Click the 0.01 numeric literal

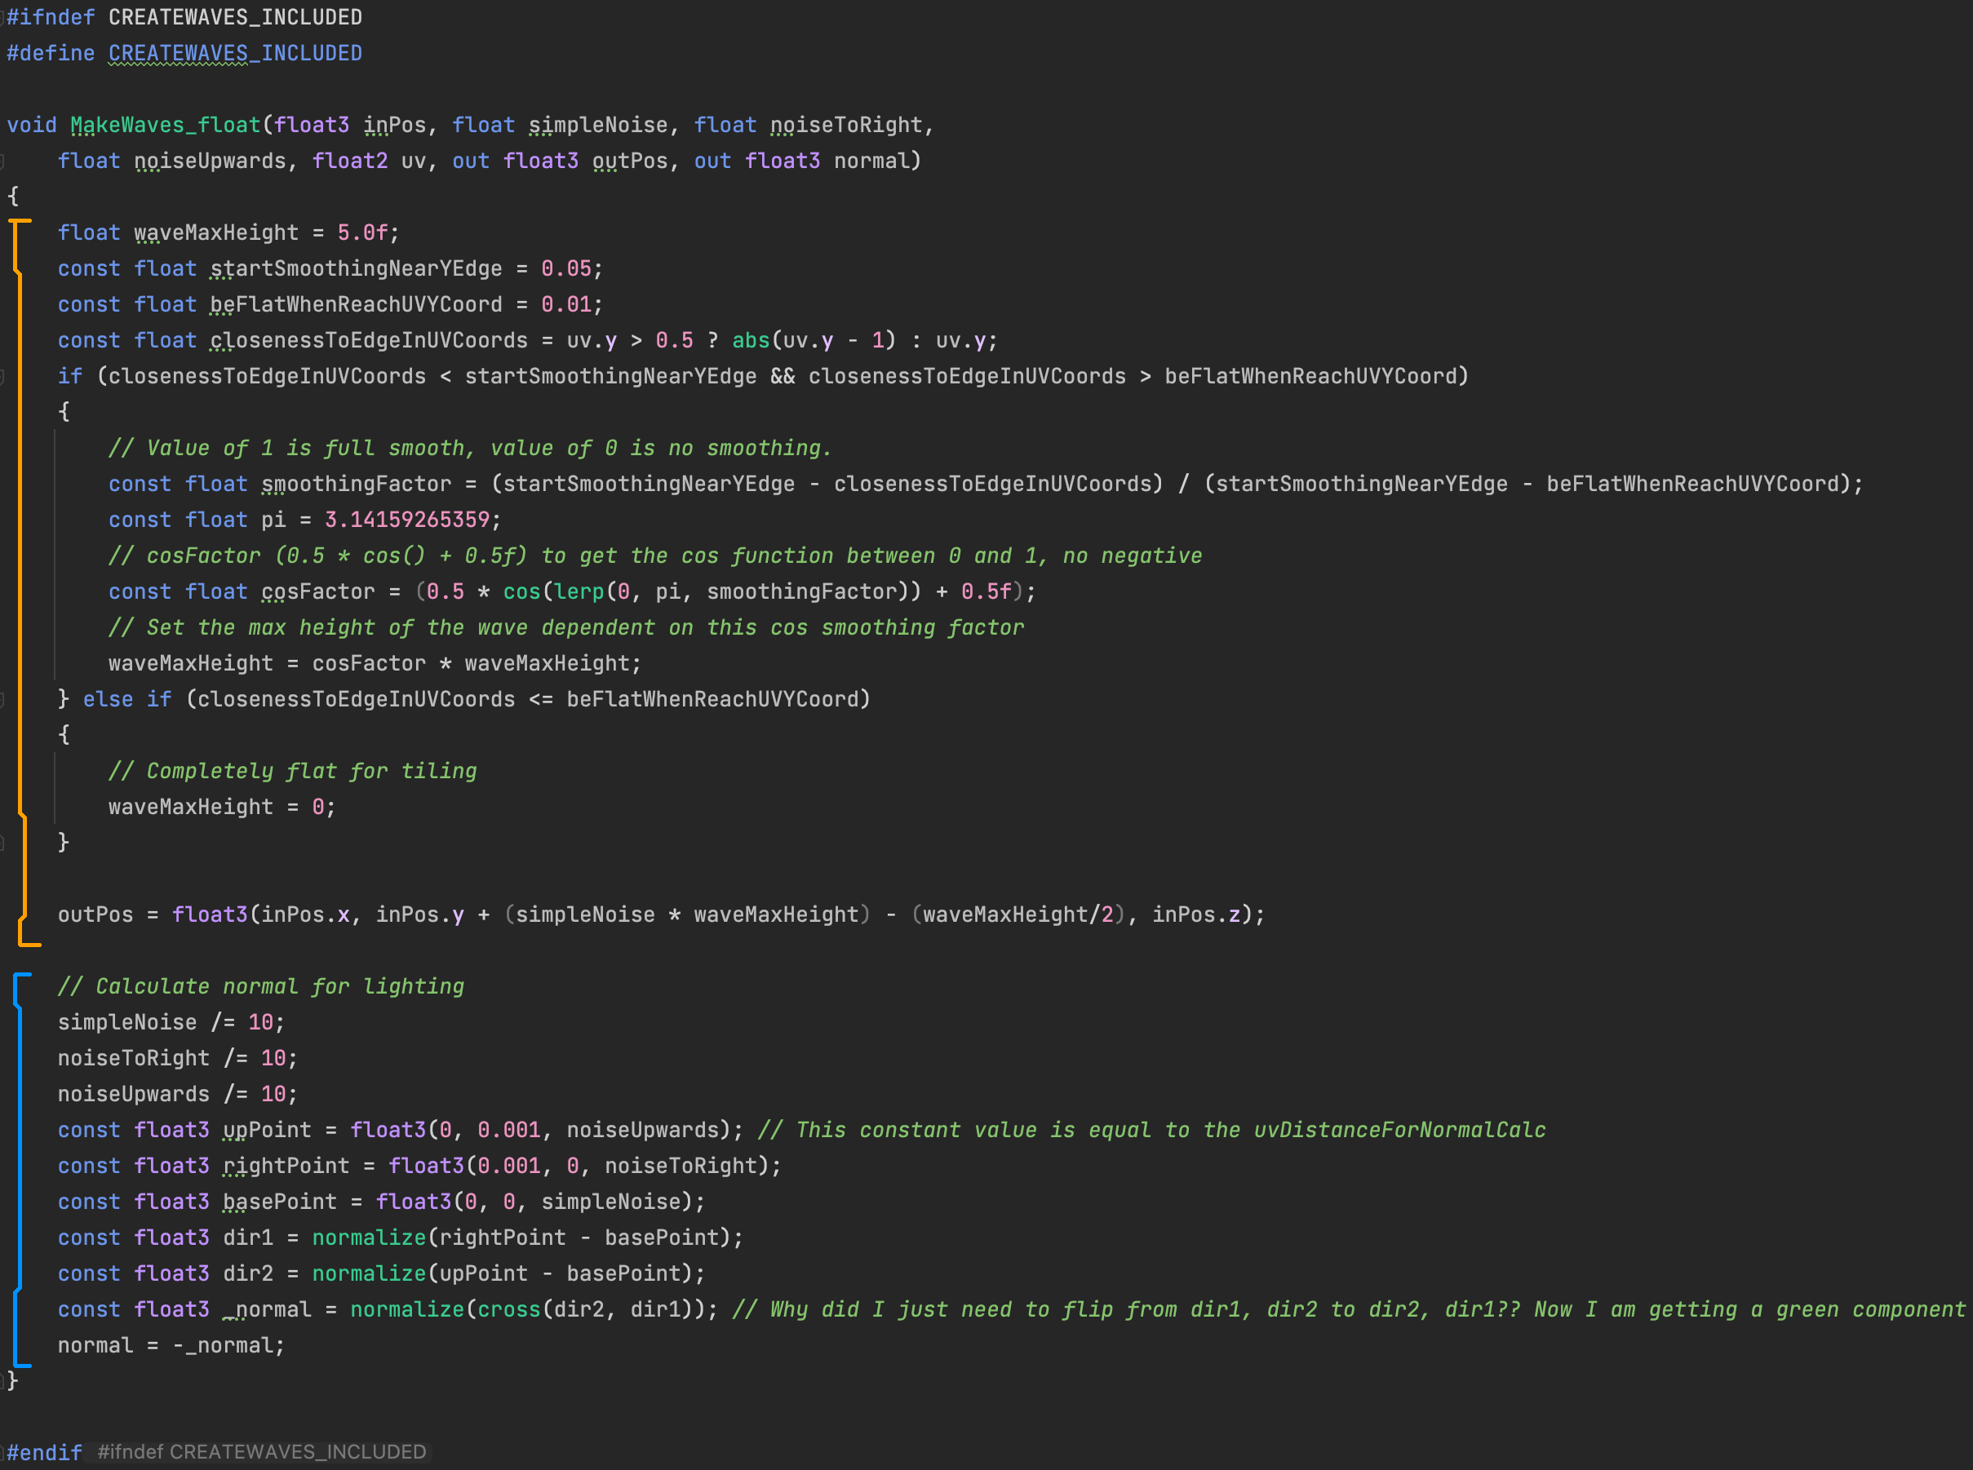point(566,304)
